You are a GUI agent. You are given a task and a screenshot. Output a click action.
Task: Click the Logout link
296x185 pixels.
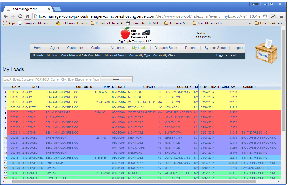click(x=238, y=48)
